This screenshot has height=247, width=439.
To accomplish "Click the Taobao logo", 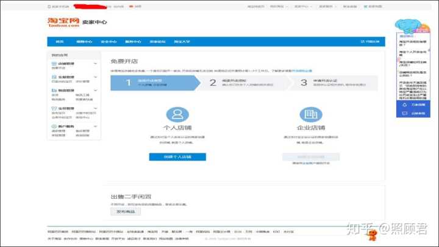I will point(63,22).
